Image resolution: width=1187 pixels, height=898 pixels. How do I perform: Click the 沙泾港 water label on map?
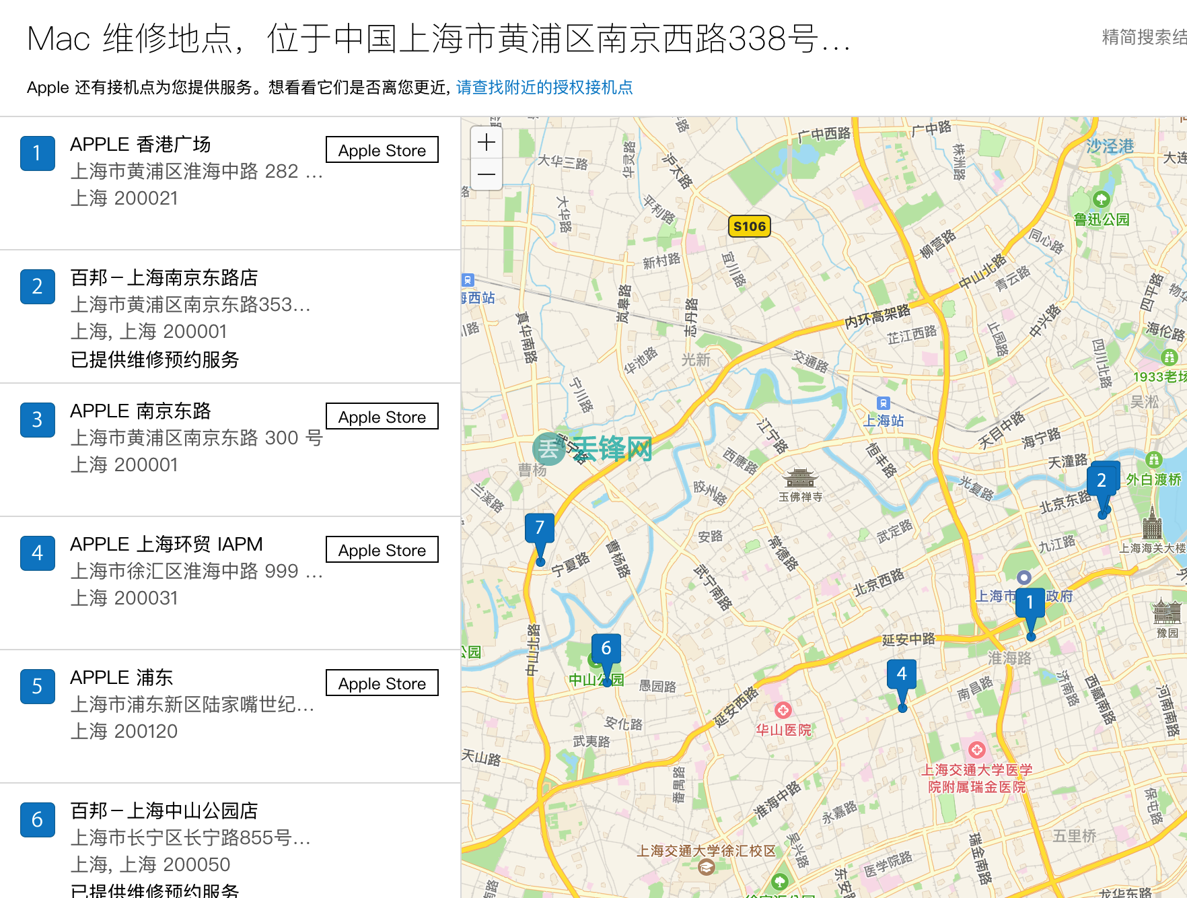click(1110, 145)
